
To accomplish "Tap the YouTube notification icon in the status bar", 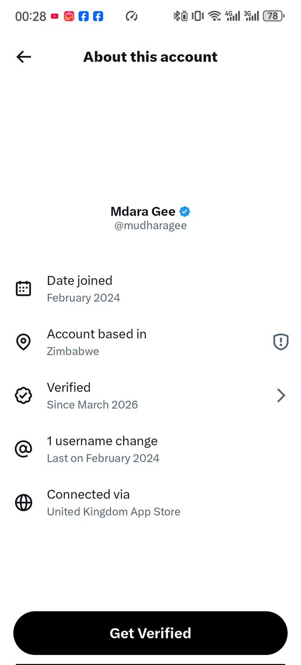I will click(54, 16).
